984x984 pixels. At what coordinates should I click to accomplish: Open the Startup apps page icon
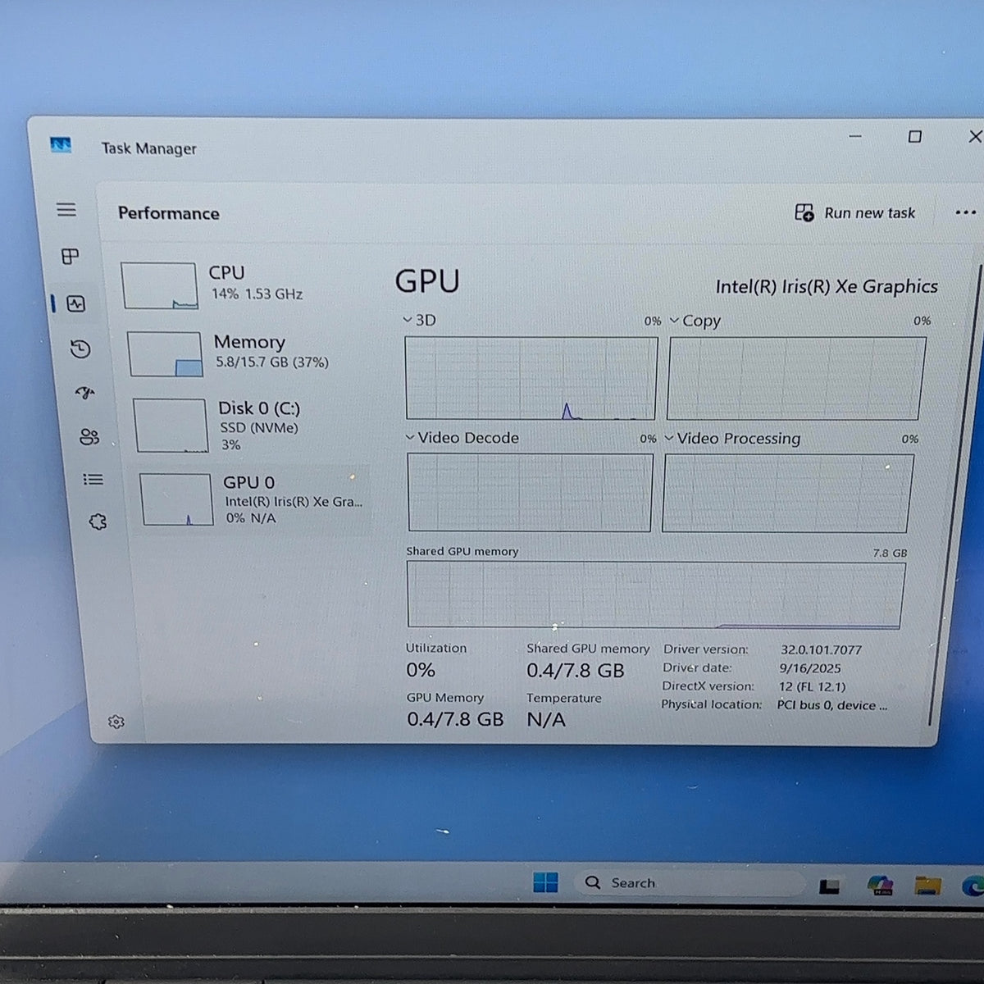(85, 393)
